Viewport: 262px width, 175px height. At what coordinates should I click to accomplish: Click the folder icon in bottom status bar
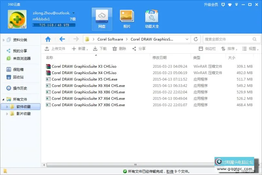(5, 171)
